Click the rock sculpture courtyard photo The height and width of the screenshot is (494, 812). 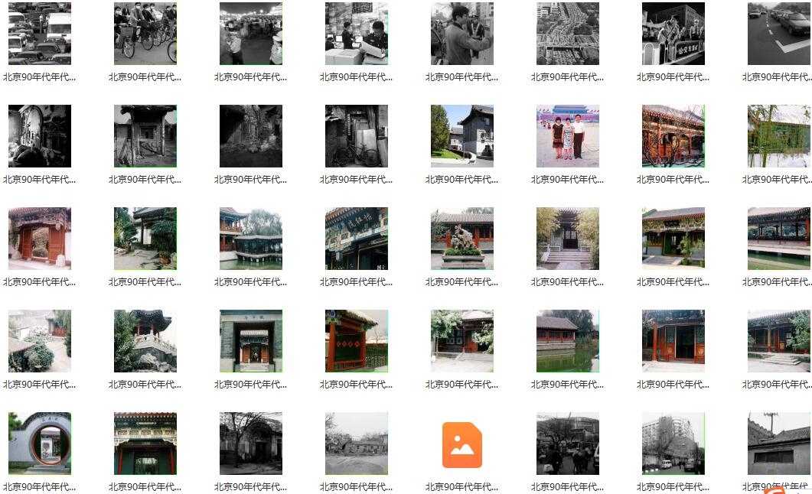[462, 239]
